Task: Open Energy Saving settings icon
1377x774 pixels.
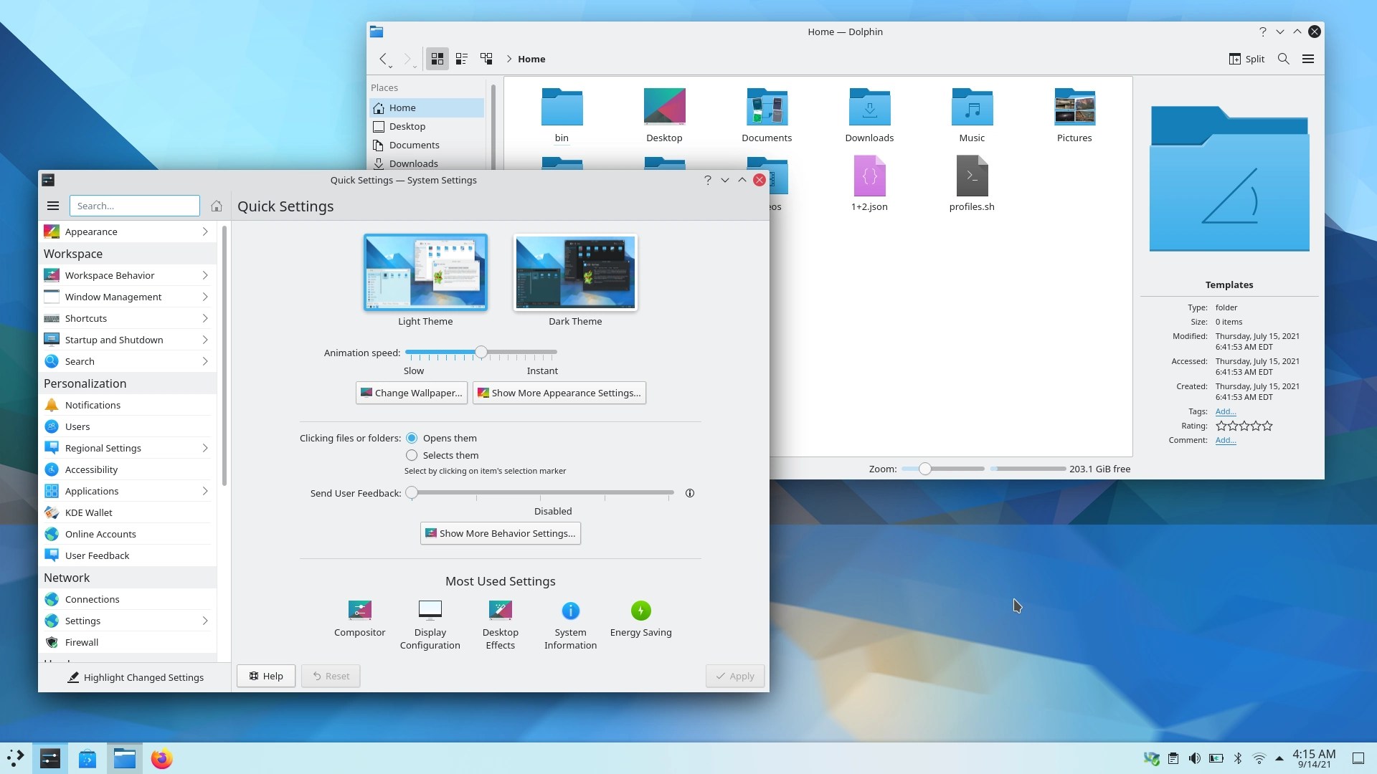Action: click(640, 611)
